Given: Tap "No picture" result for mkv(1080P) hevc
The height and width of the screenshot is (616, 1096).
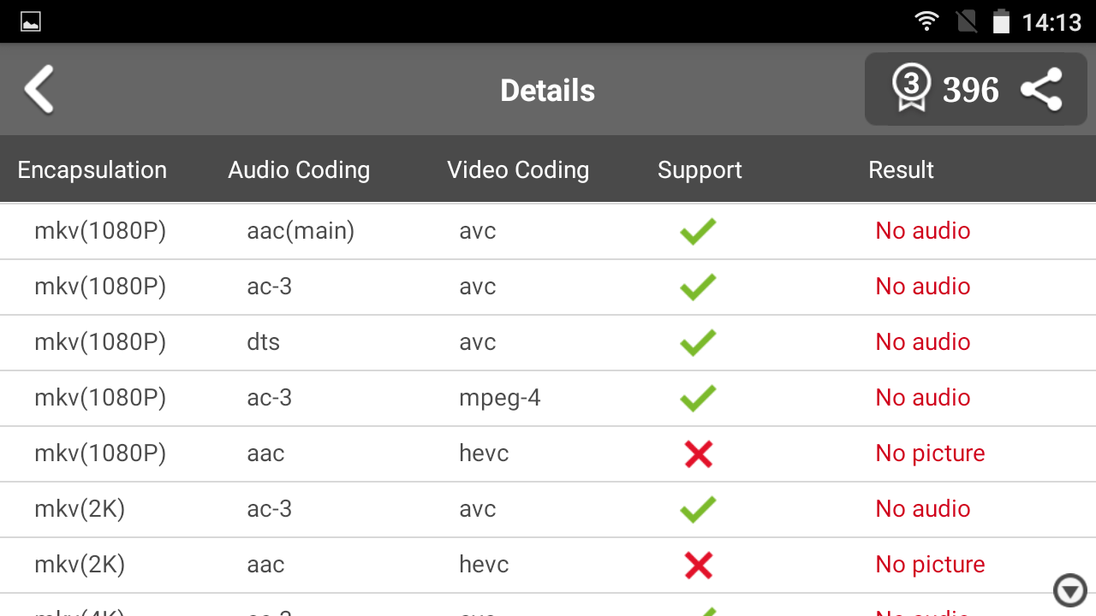Looking at the screenshot, I should click(x=930, y=453).
